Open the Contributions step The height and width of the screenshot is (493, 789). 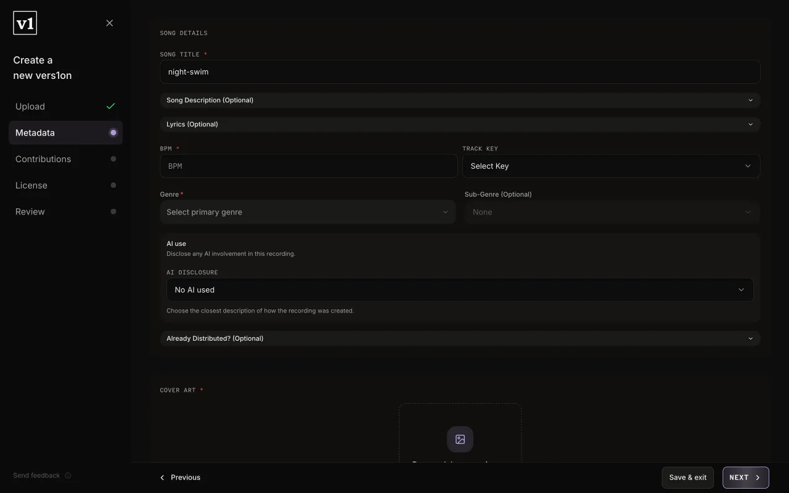point(65,159)
